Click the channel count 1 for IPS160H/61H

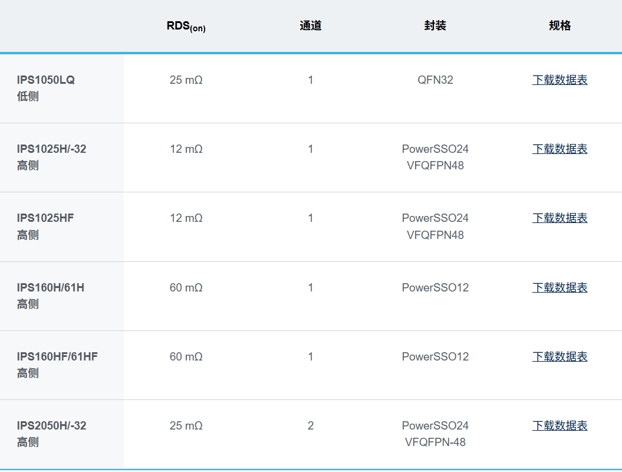coord(311,287)
